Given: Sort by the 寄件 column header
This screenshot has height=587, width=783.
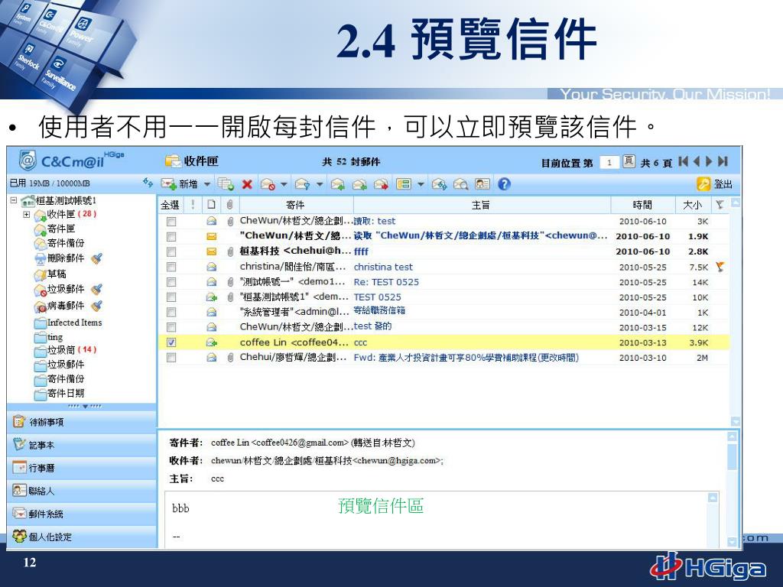Looking at the screenshot, I should point(296,205).
